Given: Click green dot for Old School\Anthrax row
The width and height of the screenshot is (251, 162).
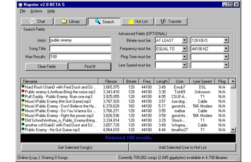Looking at the screenshot, I should tap(23, 119).
